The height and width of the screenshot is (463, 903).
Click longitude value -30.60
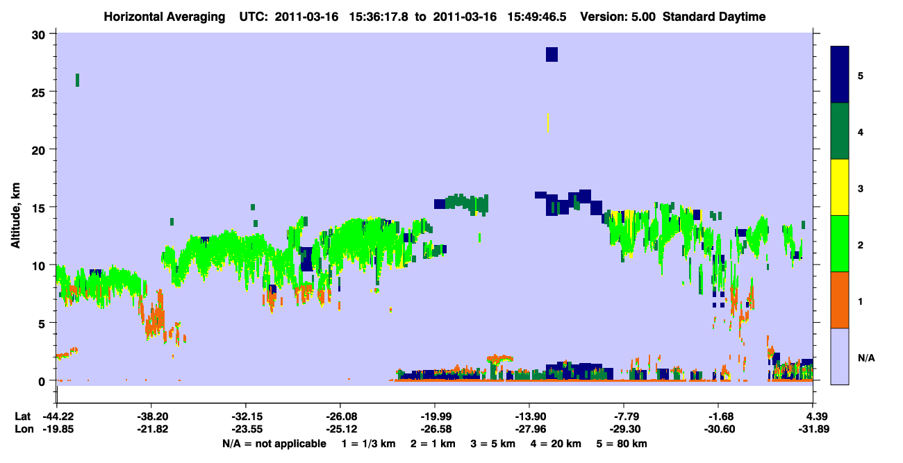click(718, 429)
